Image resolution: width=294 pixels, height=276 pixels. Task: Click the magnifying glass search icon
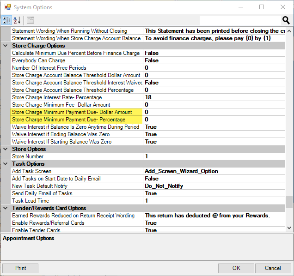point(286,20)
